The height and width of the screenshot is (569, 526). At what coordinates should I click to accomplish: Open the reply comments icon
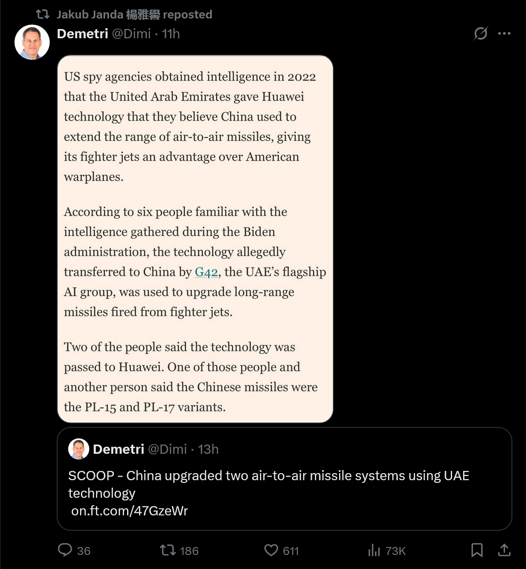(x=65, y=550)
